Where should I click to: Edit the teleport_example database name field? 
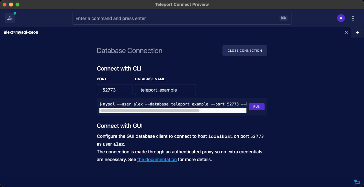pos(165,90)
